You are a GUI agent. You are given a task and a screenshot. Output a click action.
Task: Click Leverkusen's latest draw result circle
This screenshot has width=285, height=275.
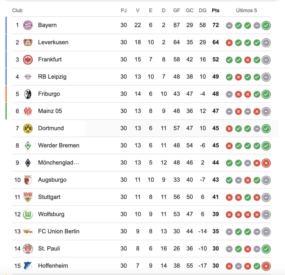pos(266,43)
